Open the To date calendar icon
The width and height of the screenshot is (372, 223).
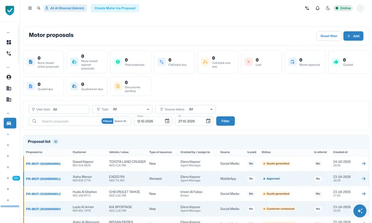tap(208, 121)
